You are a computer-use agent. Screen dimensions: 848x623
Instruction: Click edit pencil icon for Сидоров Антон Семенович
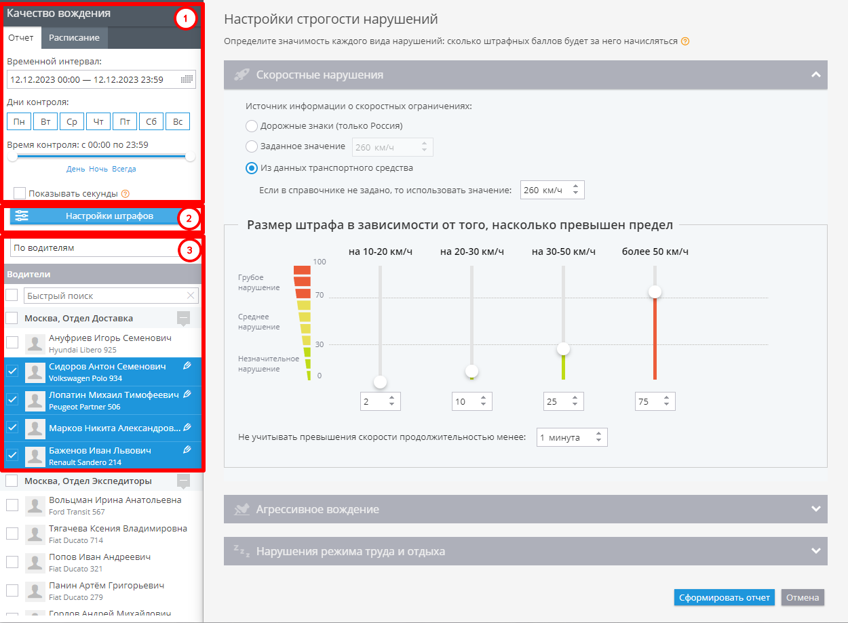[188, 366]
